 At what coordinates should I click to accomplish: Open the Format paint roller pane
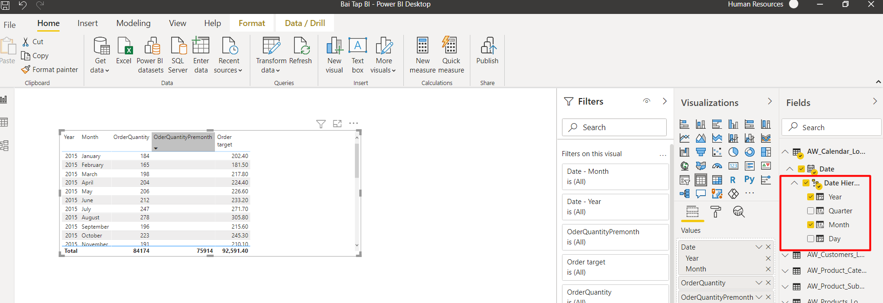716,212
